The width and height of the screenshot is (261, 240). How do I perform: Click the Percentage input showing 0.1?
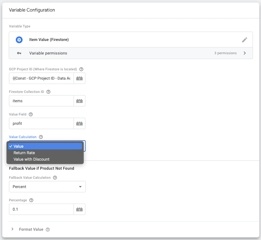pyautogui.click(x=42, y=209)
